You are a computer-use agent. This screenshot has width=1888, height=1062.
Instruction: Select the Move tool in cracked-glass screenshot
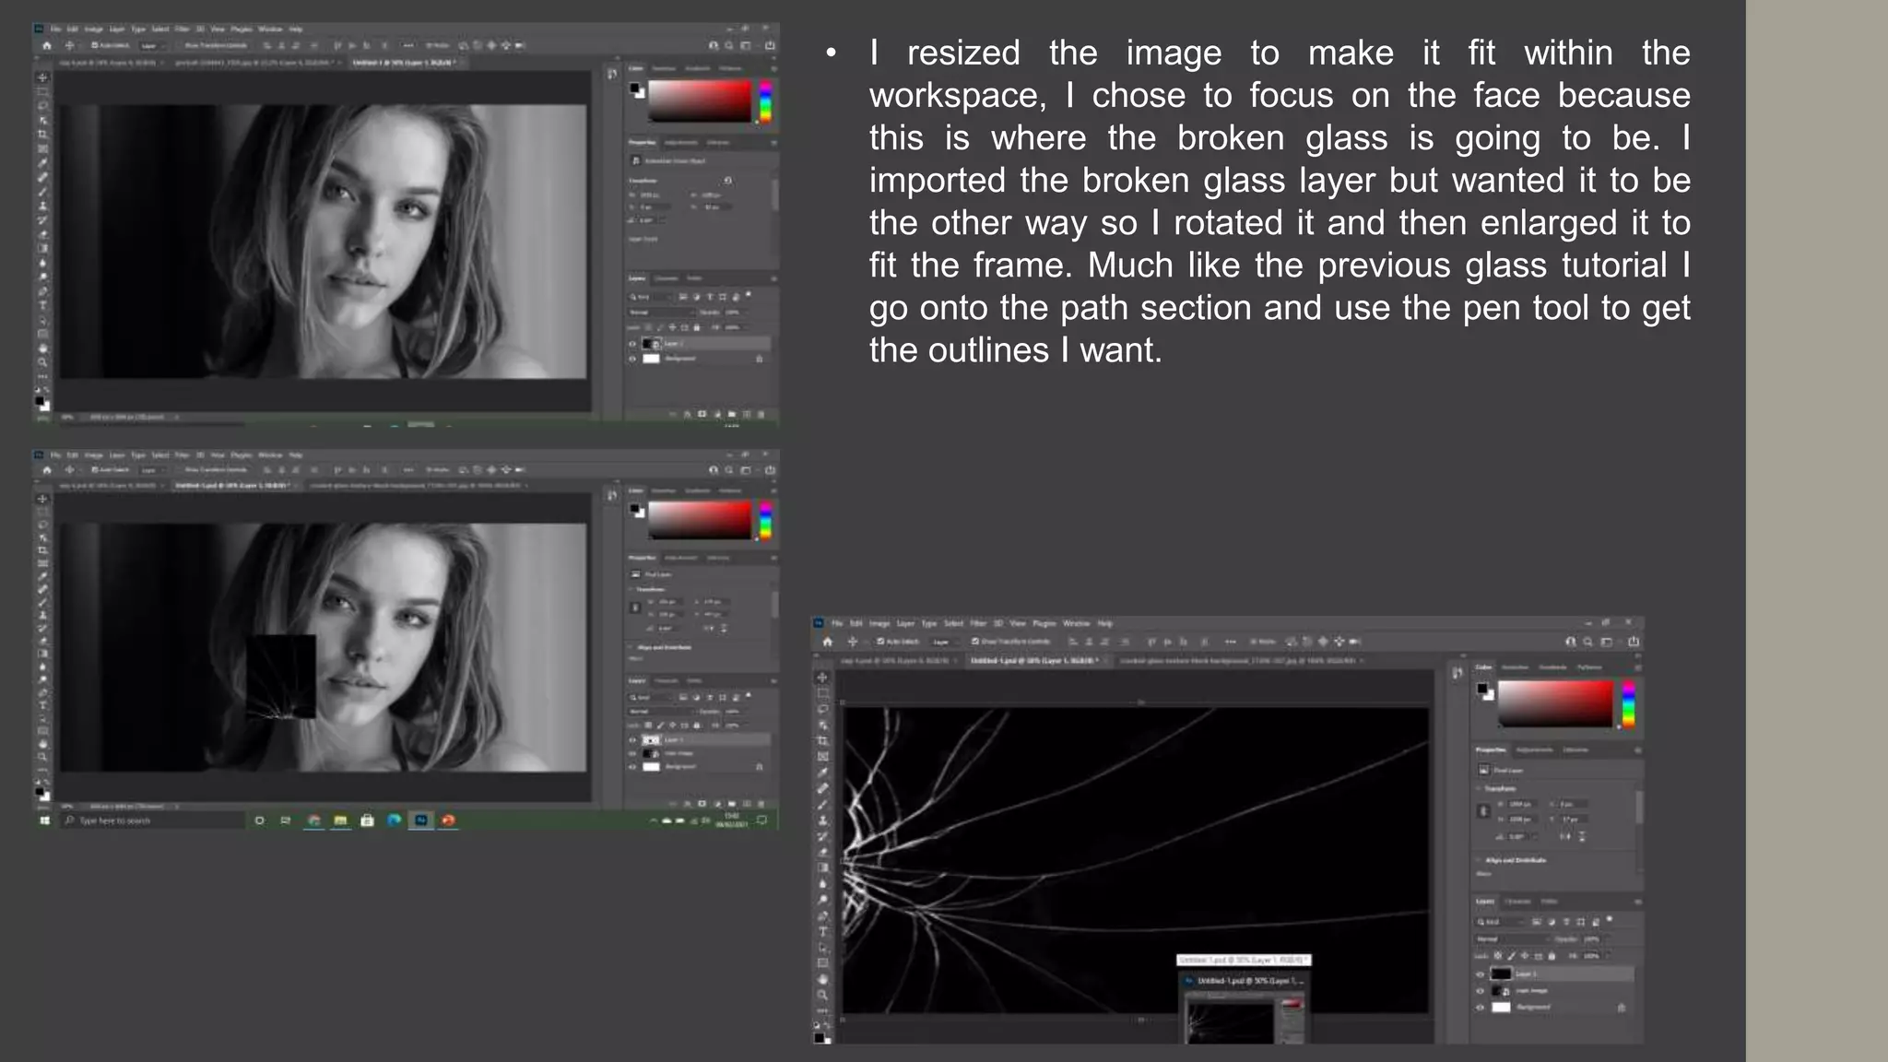point(822,678)
